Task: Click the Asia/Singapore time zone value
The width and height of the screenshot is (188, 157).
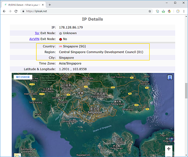Action: (x=70, y=63)
